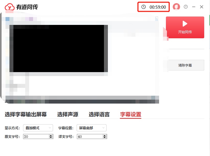Open the 显示方式 dropdown (叠加模式)
This screenshot has height=156, width=210.
point(38,128)
